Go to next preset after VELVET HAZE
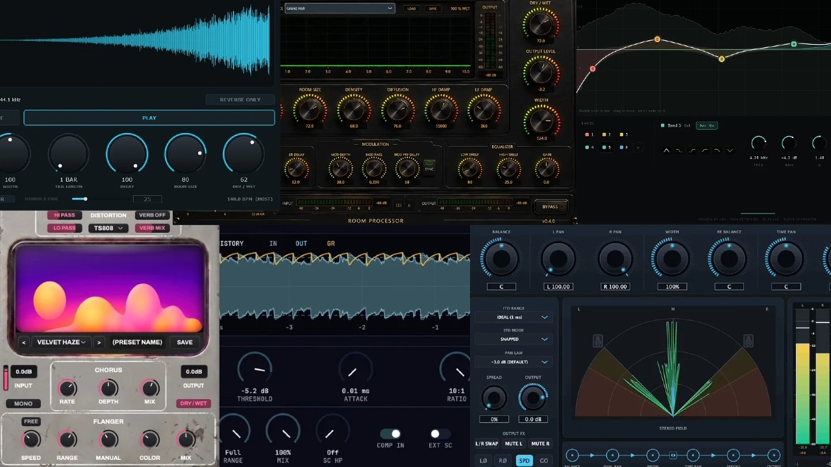 (x=99, y=342)
